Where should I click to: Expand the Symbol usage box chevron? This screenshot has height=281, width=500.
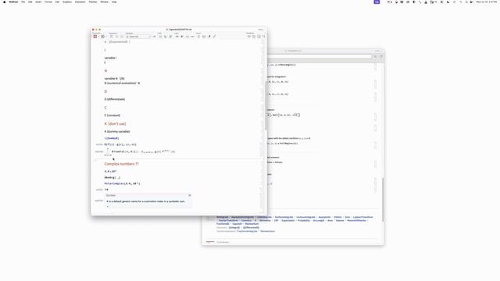[108, 206]
